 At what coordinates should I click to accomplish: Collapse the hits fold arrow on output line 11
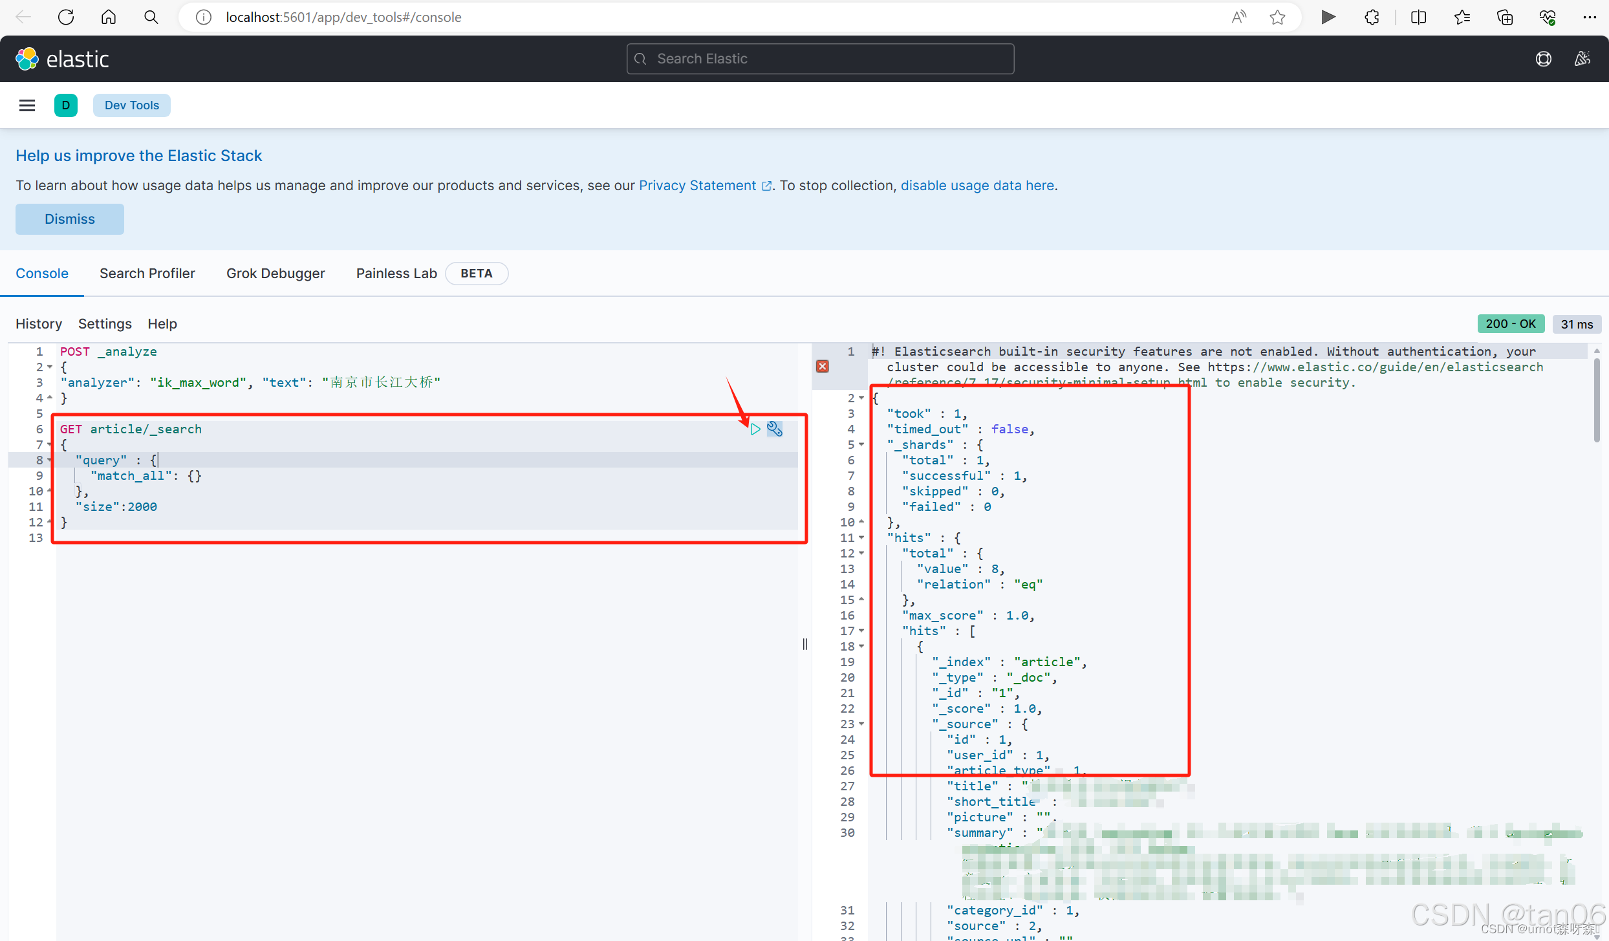coord(861,537)
